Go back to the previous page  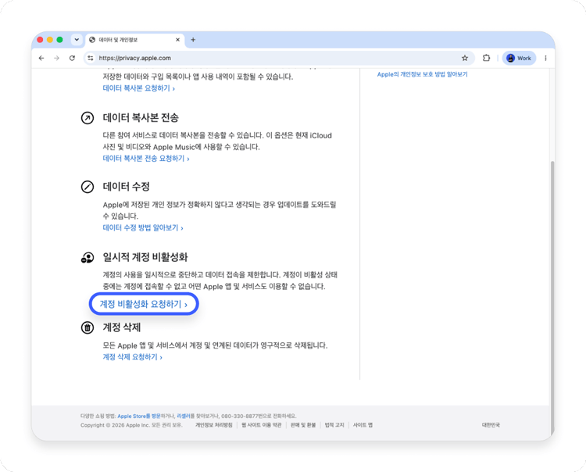[41, 58]
